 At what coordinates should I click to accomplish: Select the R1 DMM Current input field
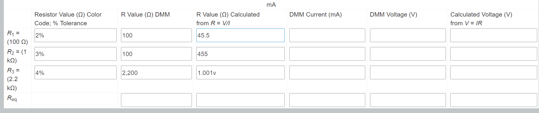(327, 35)
